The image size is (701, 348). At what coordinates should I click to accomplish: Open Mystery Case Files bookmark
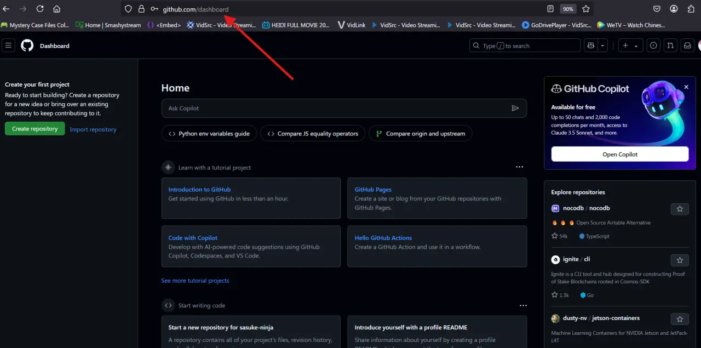click(35, 25)
